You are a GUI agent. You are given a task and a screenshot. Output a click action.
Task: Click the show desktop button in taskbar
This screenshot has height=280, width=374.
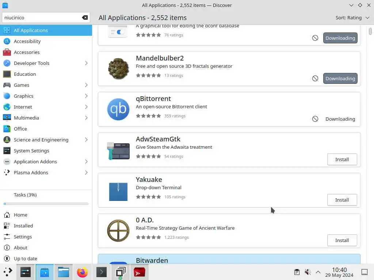(365, 272)
